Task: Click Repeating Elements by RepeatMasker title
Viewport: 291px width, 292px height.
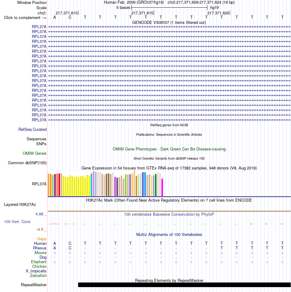Action: 169,281
